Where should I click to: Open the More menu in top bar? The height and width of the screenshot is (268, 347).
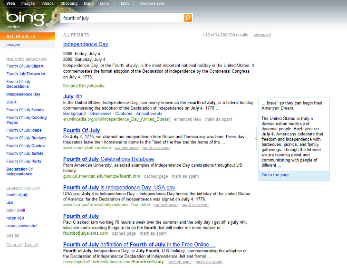(104, 3)
